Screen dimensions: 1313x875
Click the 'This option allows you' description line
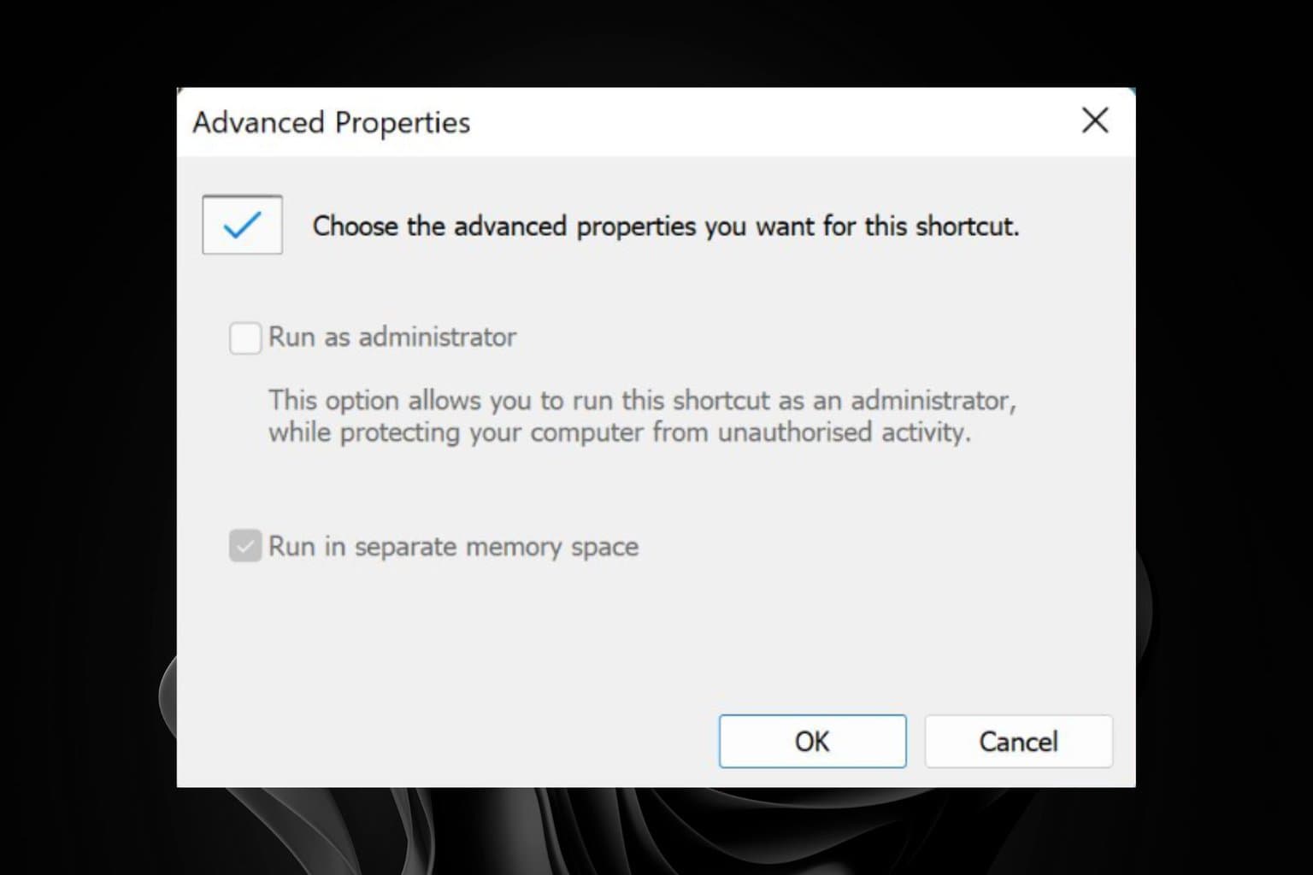pos(642,400)
